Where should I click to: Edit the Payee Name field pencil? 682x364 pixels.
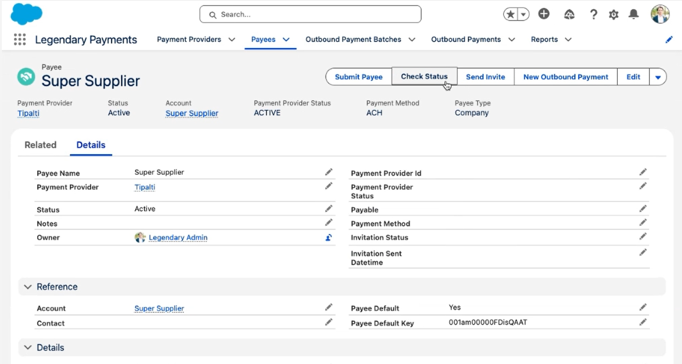[x=329, y=172]
